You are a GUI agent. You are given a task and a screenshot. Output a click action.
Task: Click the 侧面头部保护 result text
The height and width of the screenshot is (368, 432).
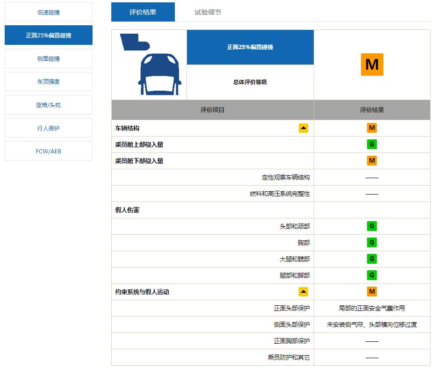coord(372,325)
